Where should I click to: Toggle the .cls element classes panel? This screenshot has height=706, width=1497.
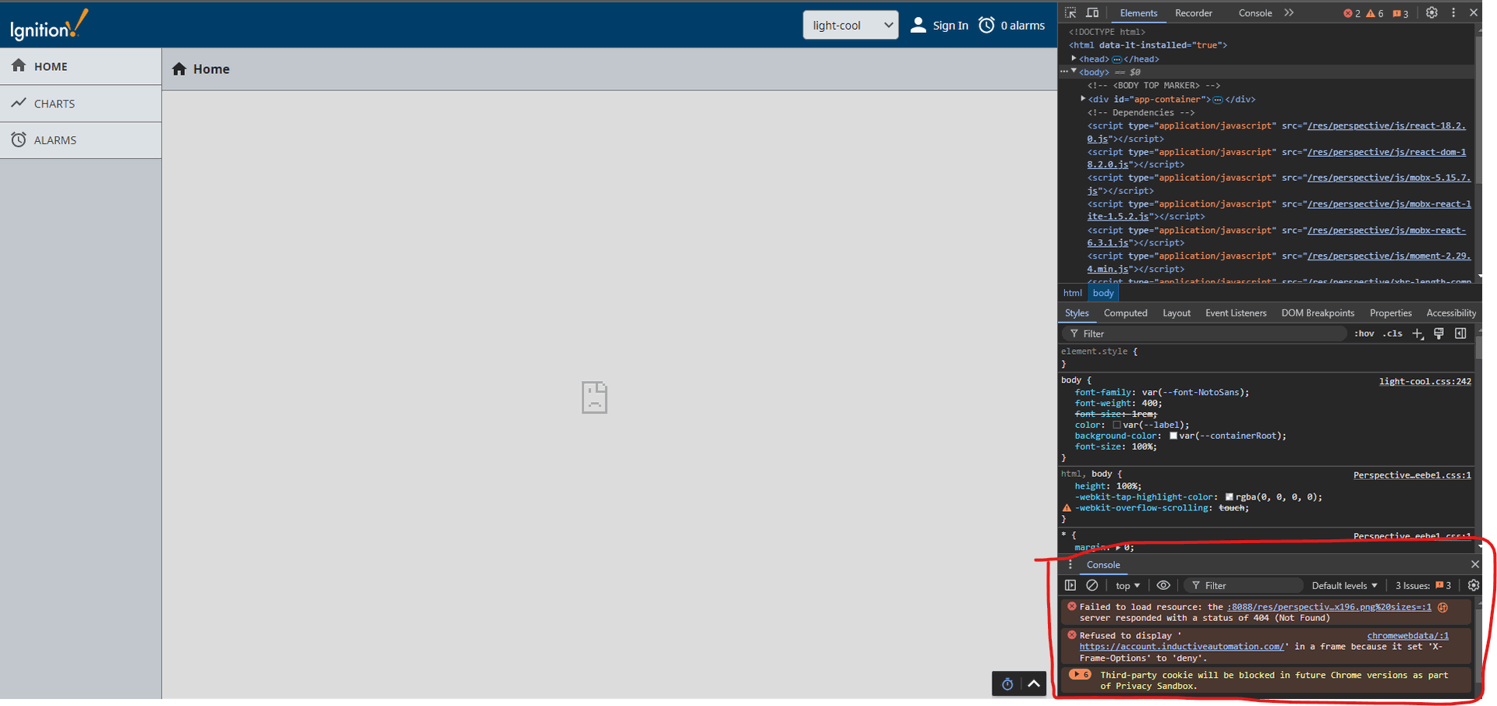[1393, 334]
